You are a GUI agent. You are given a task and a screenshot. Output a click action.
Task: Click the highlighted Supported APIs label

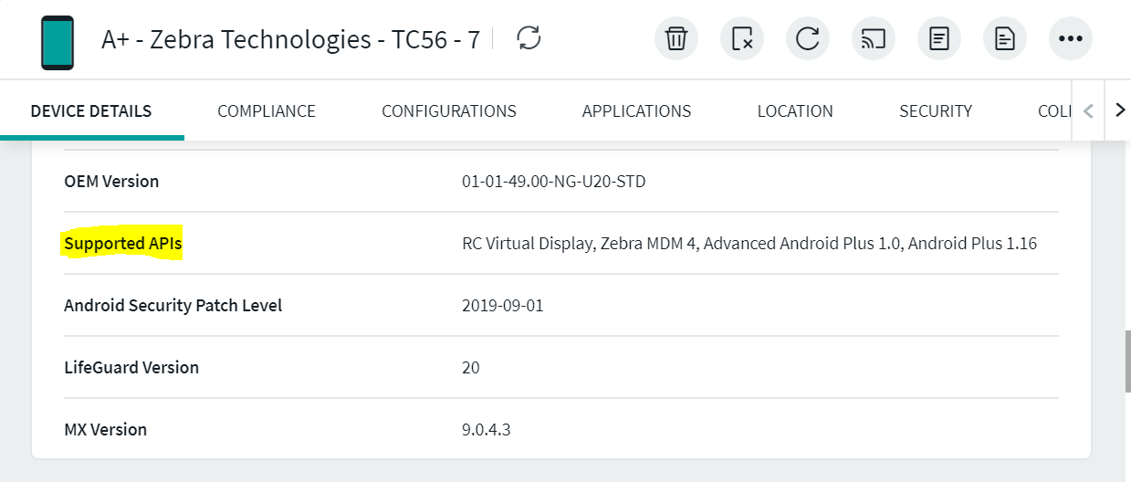click(x=123, y=244)
